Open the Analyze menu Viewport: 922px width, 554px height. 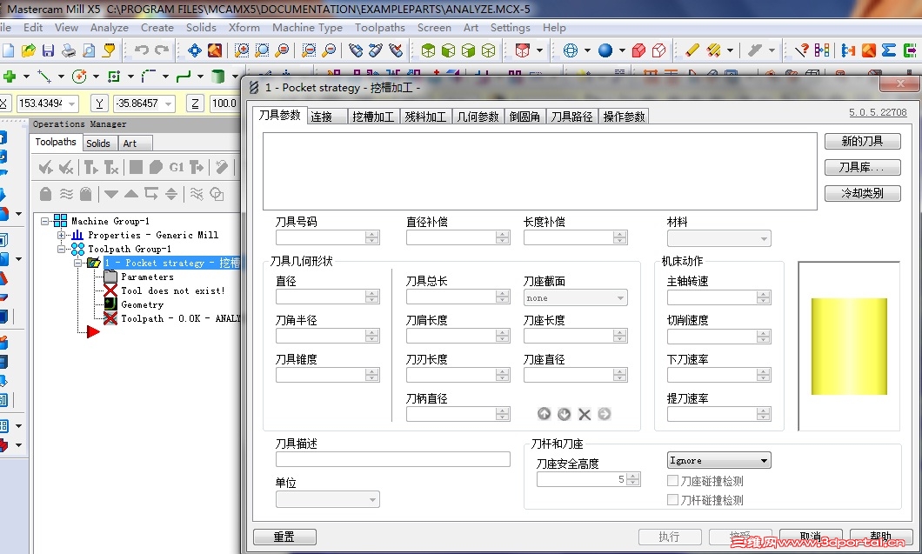coord(110,28)
